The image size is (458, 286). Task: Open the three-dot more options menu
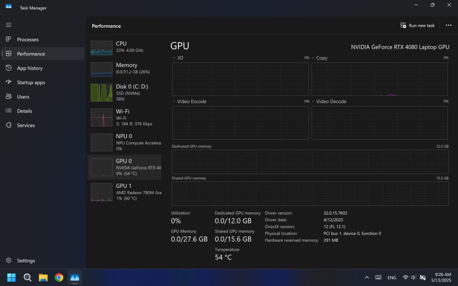pos(449,25)
